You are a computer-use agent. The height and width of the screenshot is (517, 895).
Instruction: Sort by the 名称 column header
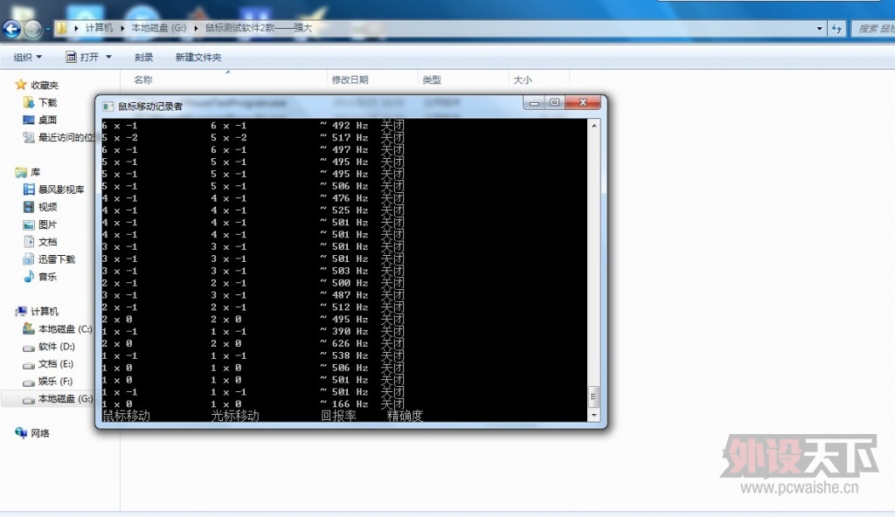[x=143, y=79]
